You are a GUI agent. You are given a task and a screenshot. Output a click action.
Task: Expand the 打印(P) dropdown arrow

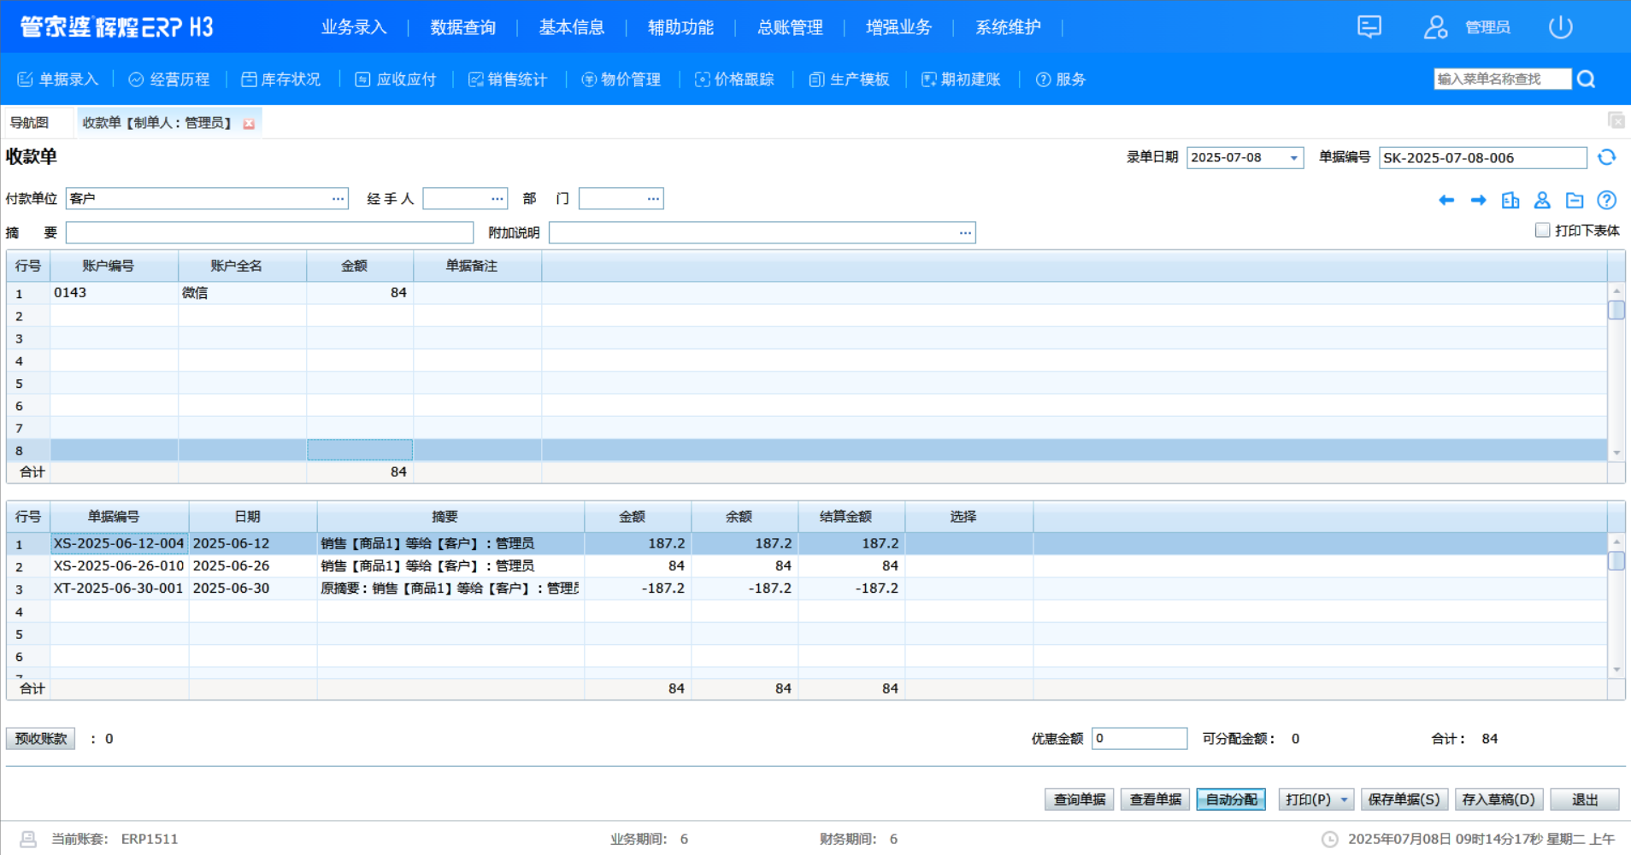(1344, 799)
